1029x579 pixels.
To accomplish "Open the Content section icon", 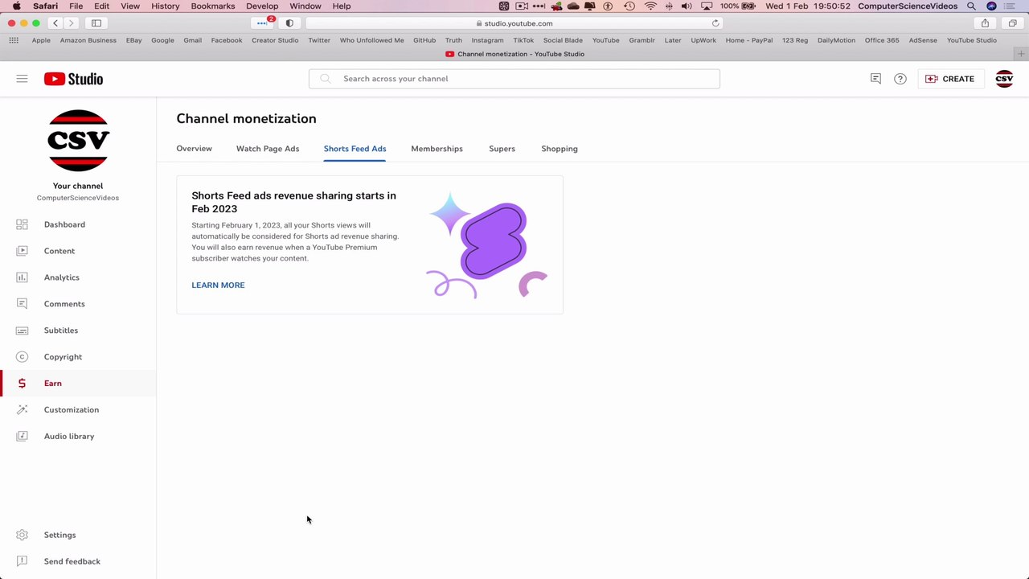I will tap(22, 251).
